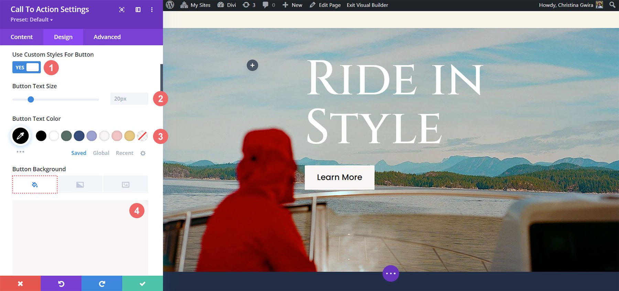This screenshot has width=619, height=291.
Task: Expand the Preset: Default dropdown
Action: click(32, 20)
